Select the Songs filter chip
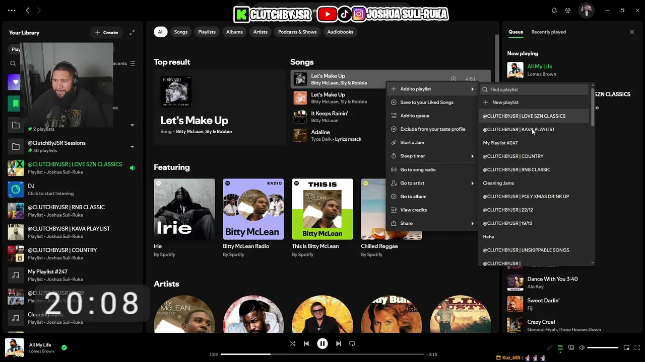Screen dimensions: 645x362 pyautogui.click(x=180, y=32)
